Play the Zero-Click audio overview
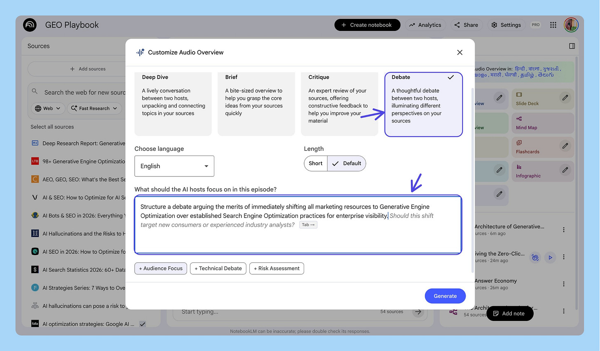The width and height of the screenshot is (600, 351). (x=550, y=257)
